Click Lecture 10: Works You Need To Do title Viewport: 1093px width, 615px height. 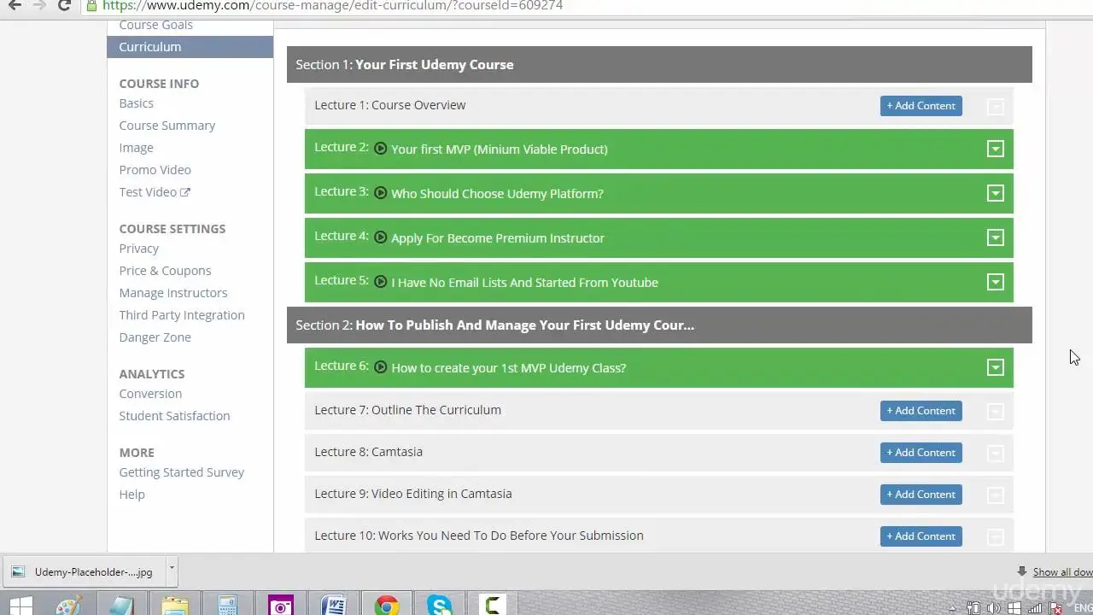pos(479,536)
